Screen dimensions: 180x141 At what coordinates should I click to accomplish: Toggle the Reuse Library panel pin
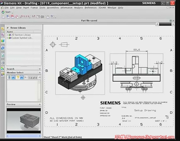pyautogui.click(x=8, y=28)
